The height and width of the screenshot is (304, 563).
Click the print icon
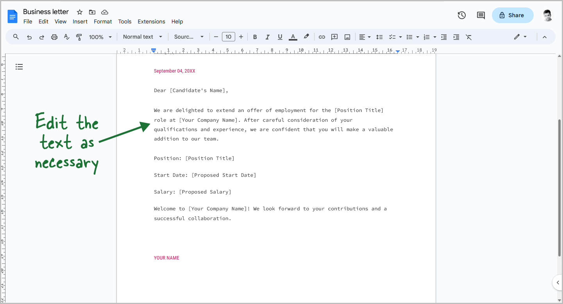pyautogui.click(x=54, y=37)
